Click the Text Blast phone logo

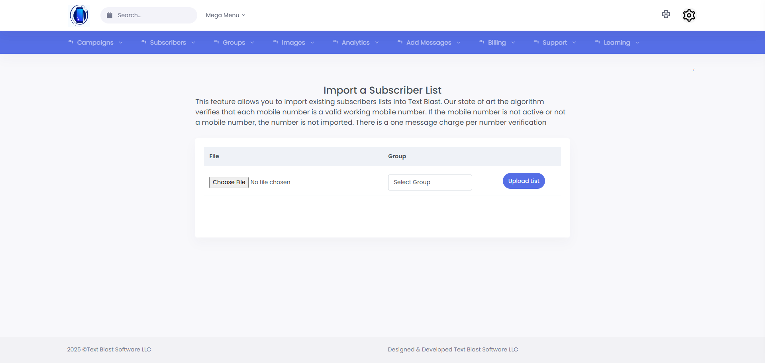(79, 15)
